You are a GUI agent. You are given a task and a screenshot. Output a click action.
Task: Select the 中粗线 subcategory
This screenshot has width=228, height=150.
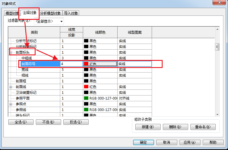[x=27, y=58]
